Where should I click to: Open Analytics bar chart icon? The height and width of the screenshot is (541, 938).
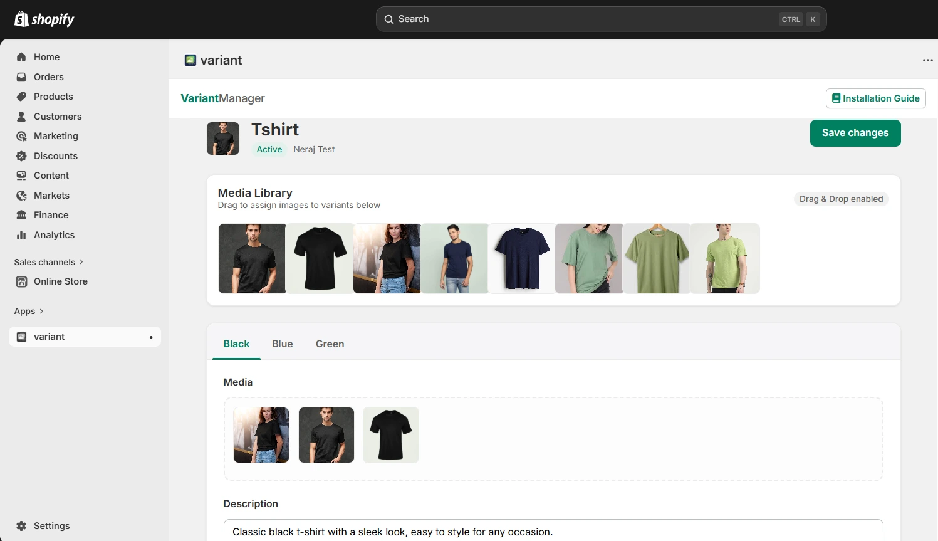[21, 235]
